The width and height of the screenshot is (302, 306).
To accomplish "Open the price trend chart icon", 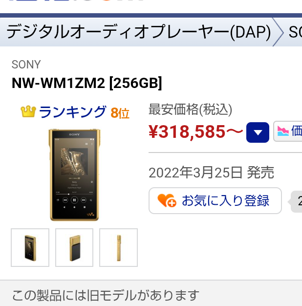I will 283,131.
